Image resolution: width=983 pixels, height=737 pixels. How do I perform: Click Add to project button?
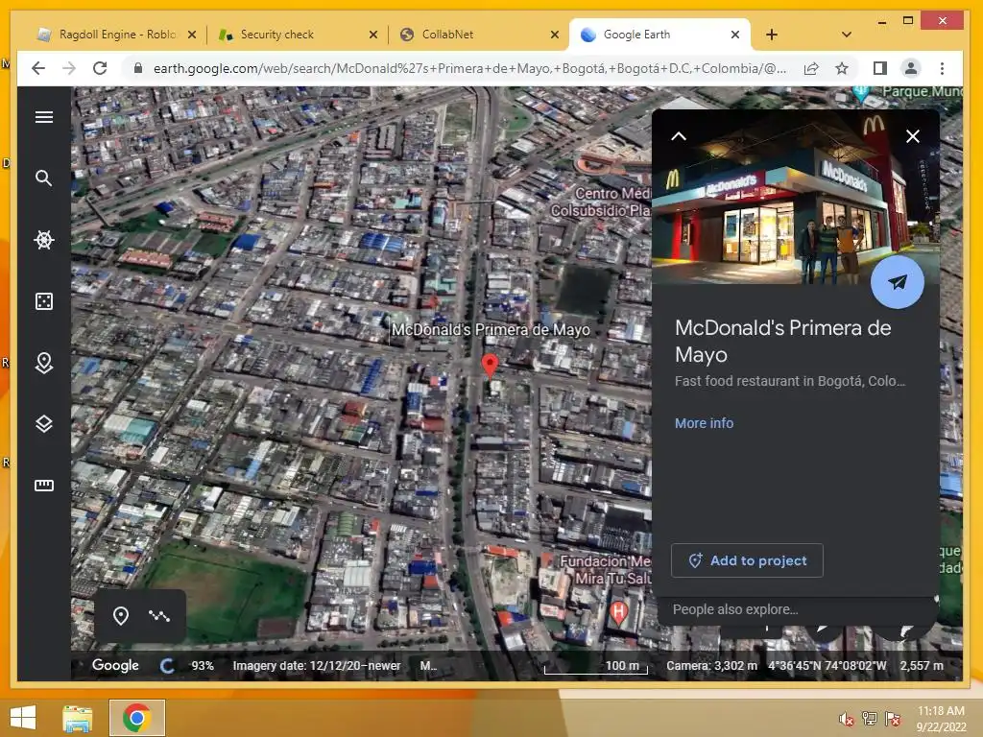(x=747, y=560)
